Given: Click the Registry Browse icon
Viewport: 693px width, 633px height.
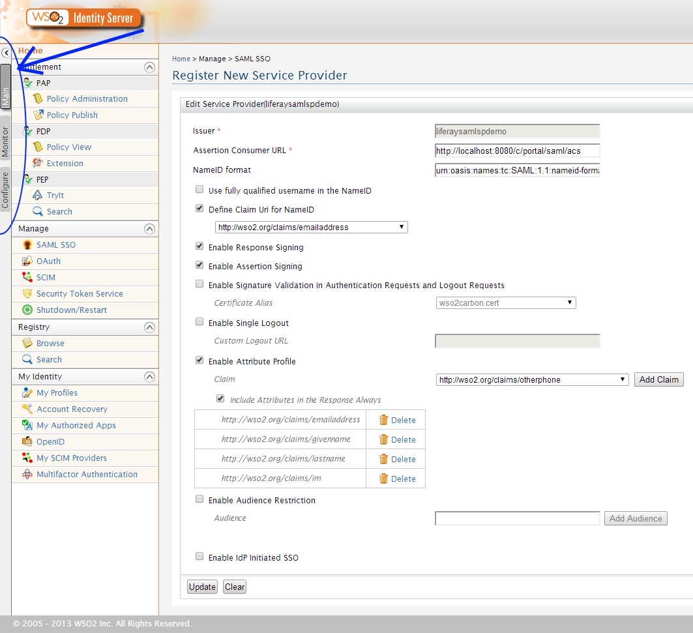Looking at the screenshot, I should coord(27,343).
